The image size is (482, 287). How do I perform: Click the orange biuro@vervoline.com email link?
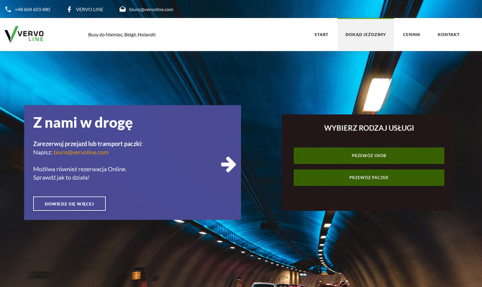tap(81, 152)
